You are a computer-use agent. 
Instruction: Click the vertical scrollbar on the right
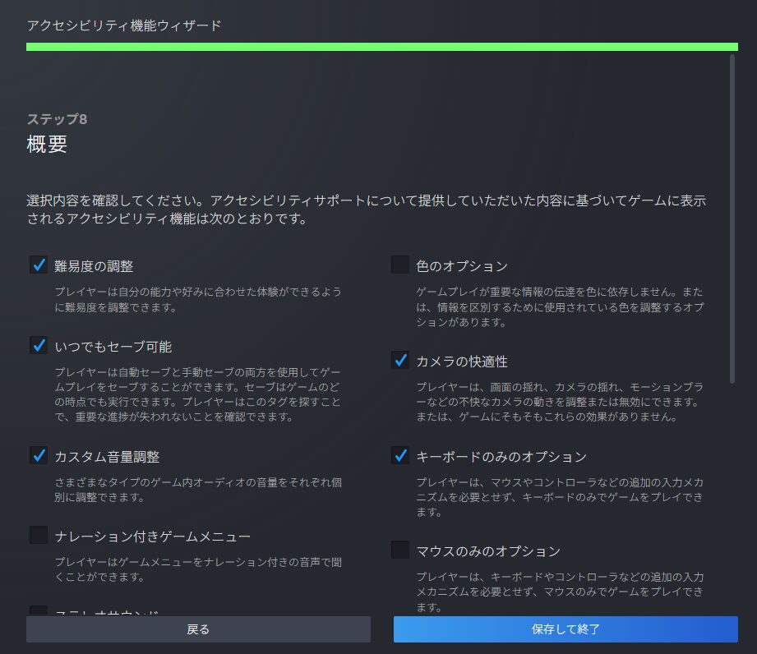point(732,218)
